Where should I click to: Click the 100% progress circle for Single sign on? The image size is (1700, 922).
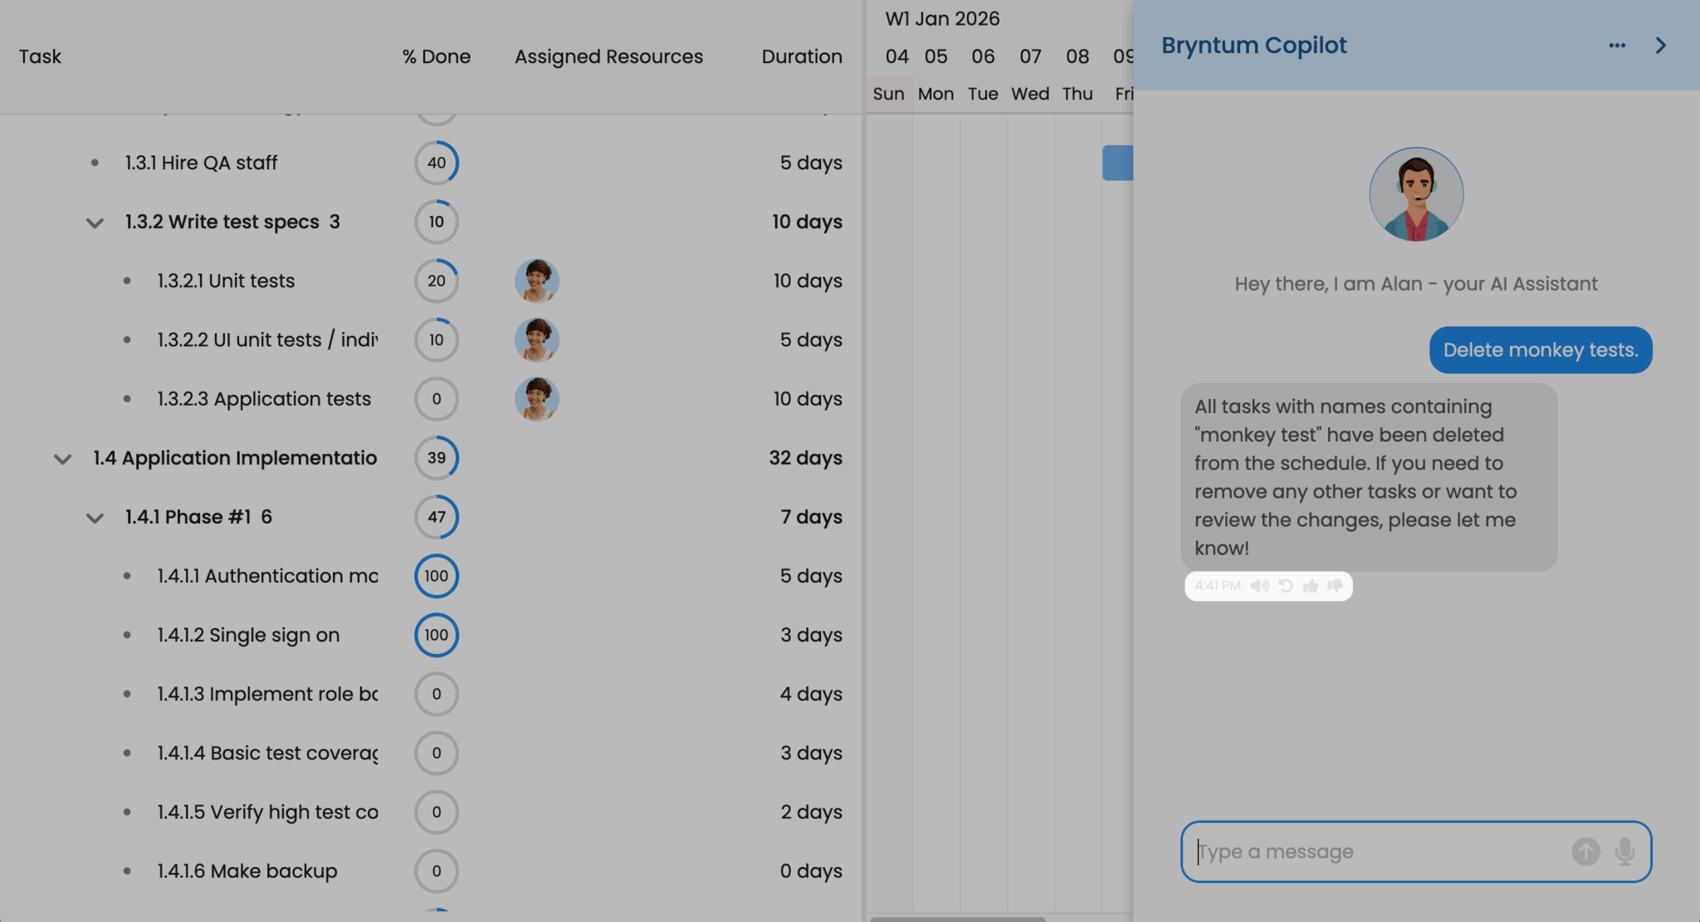(x=436, y=635)
